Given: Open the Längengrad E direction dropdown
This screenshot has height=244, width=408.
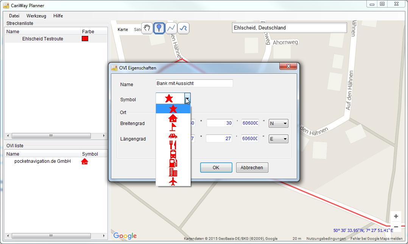Looking at the screenshot, I should (x=278, y=139).
